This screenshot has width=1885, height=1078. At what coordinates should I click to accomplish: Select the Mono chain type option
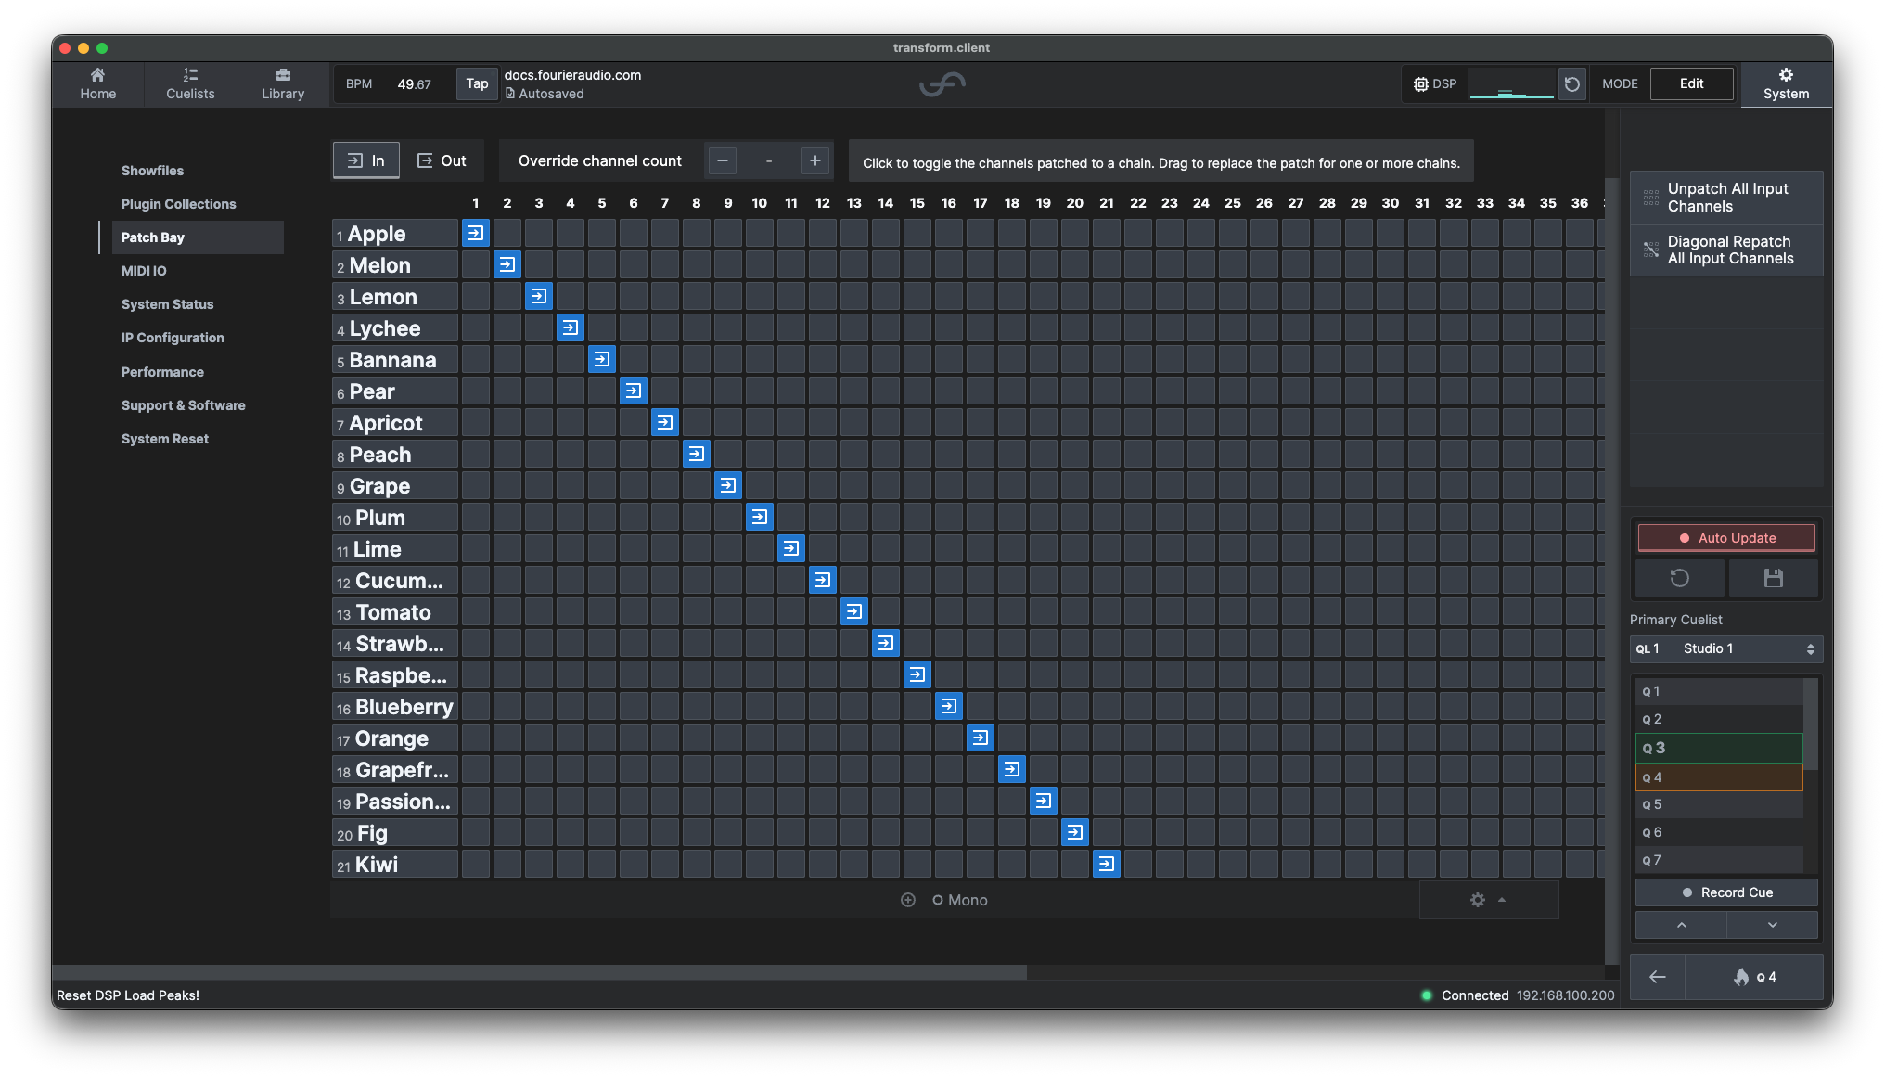click(960, 900)
